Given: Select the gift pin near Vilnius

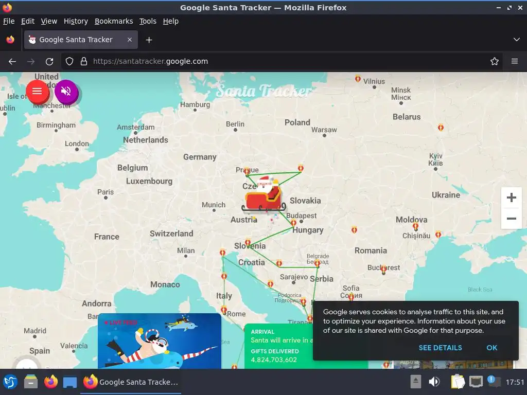Looking at the screenshot, I should click(358, 79).
